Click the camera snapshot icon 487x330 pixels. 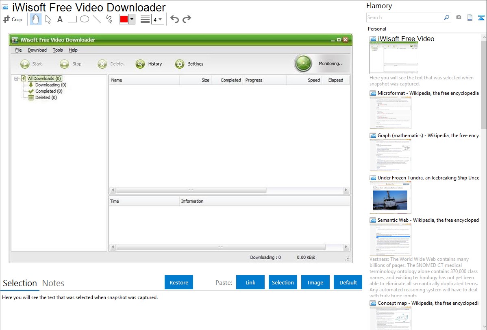(x=459, y=17)
